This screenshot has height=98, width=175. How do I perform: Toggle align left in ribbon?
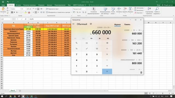pos(33,12)
